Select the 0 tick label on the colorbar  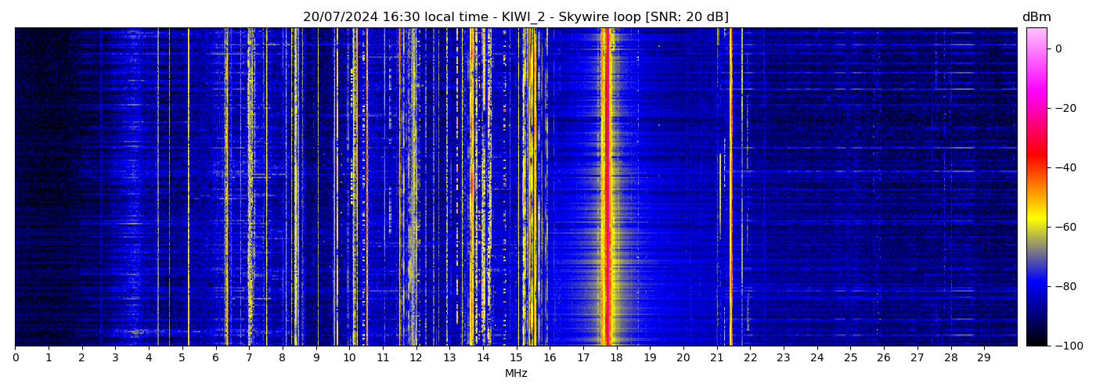coord(1058,48)
